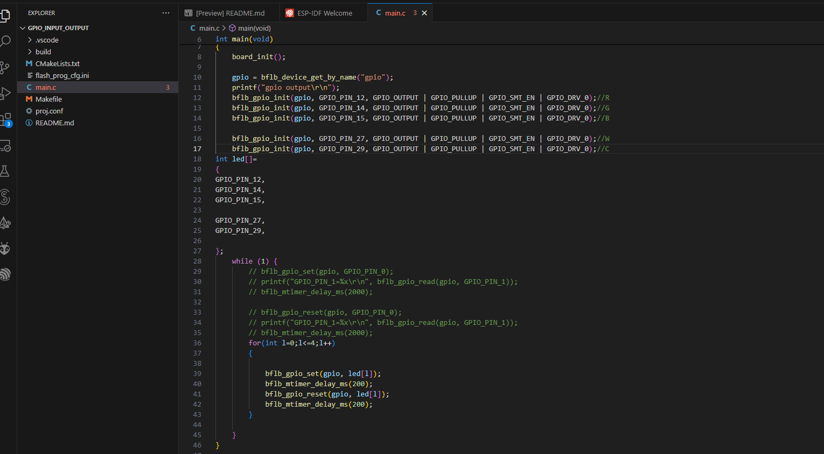
Task: Switch to the [Preview] README.md tab
Action: [229, 13]
